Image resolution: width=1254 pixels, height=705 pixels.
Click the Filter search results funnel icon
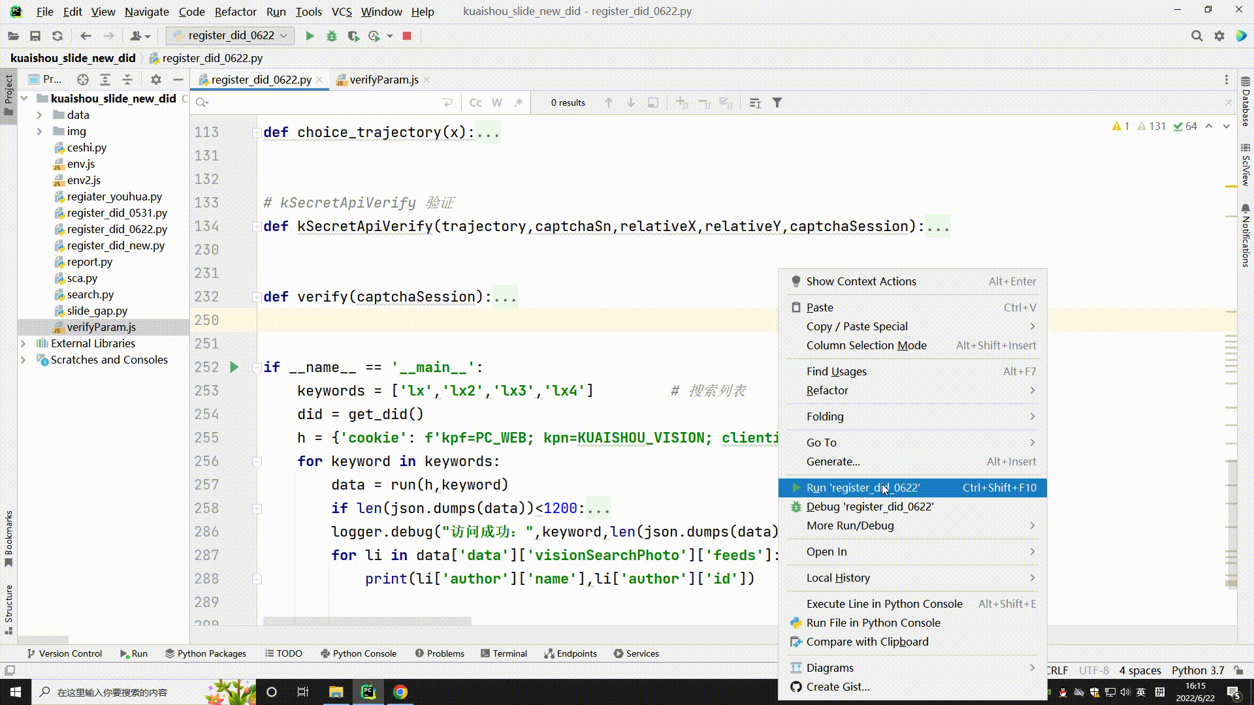pos(777,102)
